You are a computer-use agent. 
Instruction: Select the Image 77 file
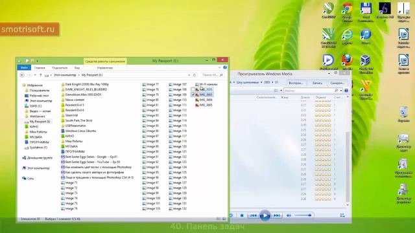pos(152,84)
